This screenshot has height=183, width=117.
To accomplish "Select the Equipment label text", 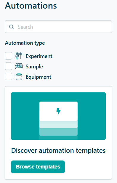I will pyautogui.click(x=39, y=77).
